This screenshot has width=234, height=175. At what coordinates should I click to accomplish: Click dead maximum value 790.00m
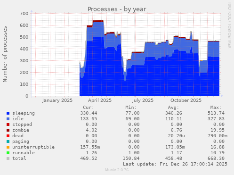[x=218, y=136]
